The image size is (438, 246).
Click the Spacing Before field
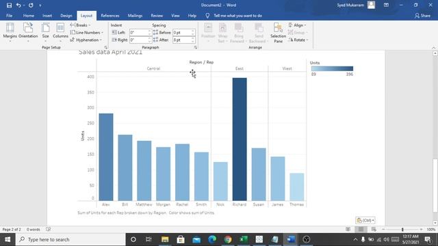(x=182, y=33)
